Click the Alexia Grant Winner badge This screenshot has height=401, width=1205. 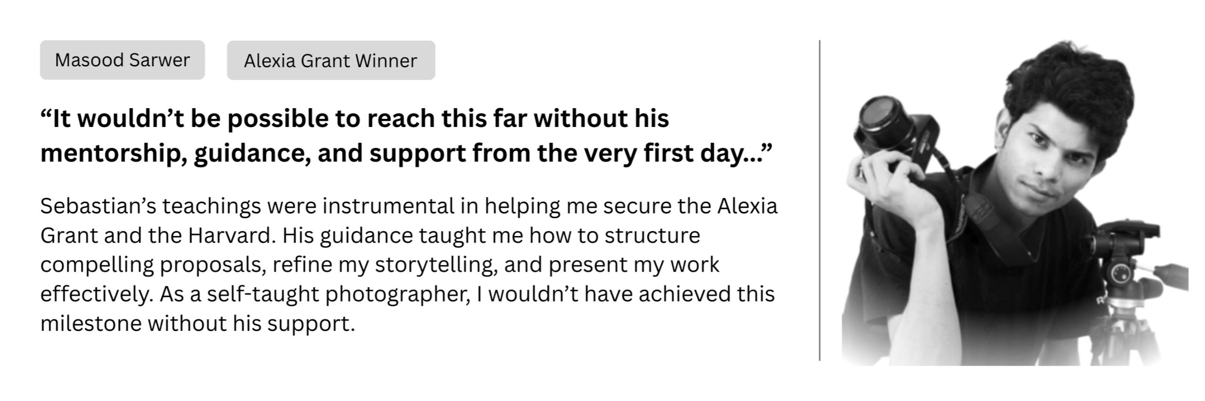click(330, 61)
